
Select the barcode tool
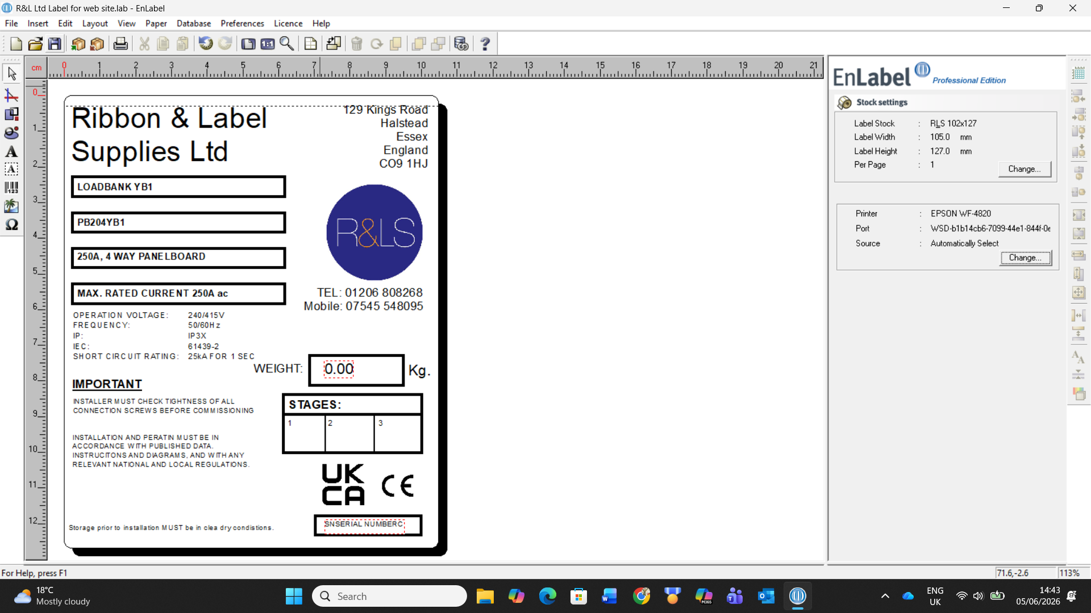pos(11,187)
